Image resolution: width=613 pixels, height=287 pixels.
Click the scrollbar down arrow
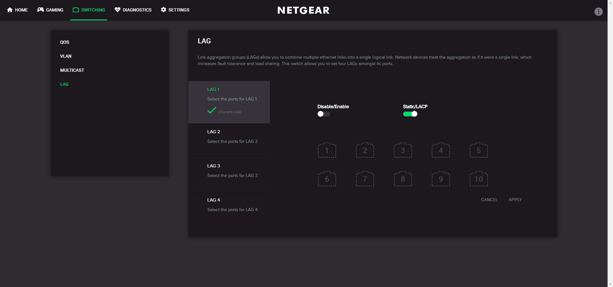point(610,284)
